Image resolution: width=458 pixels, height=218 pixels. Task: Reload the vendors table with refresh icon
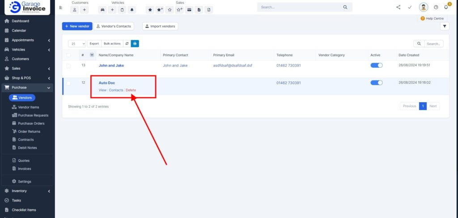127,44
